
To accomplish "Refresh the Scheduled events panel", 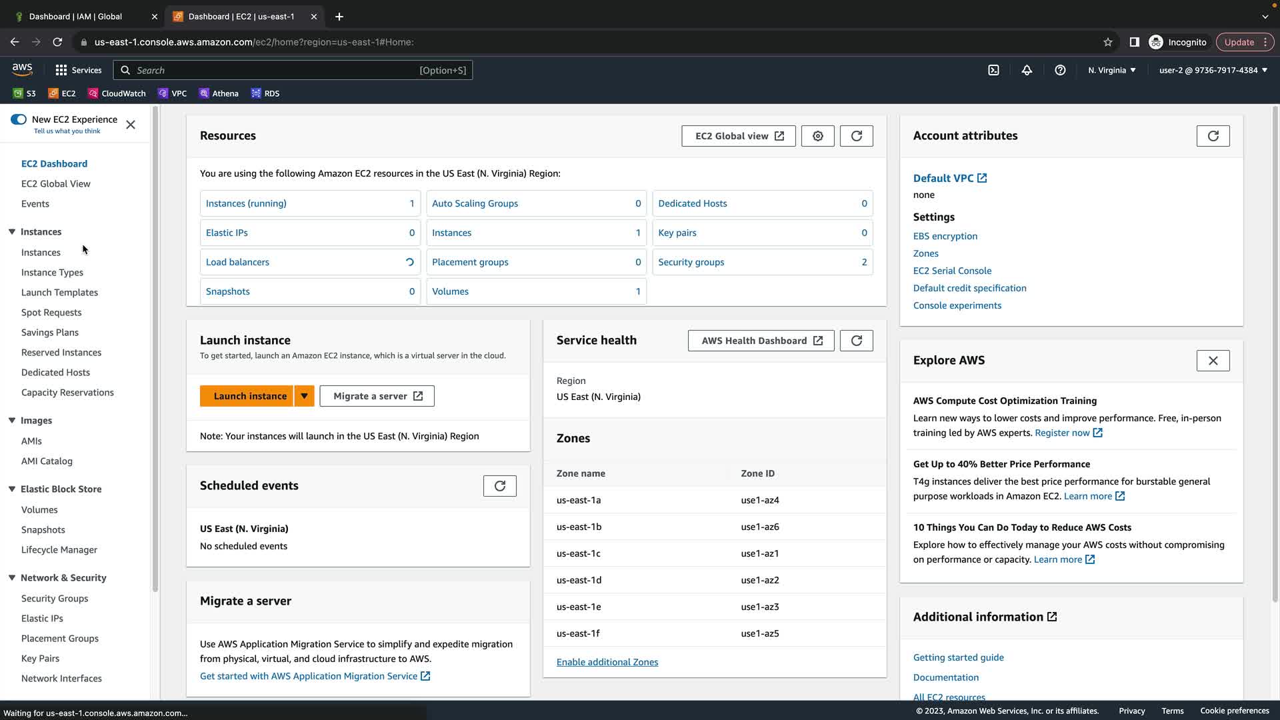I will (x=499, y=486).
